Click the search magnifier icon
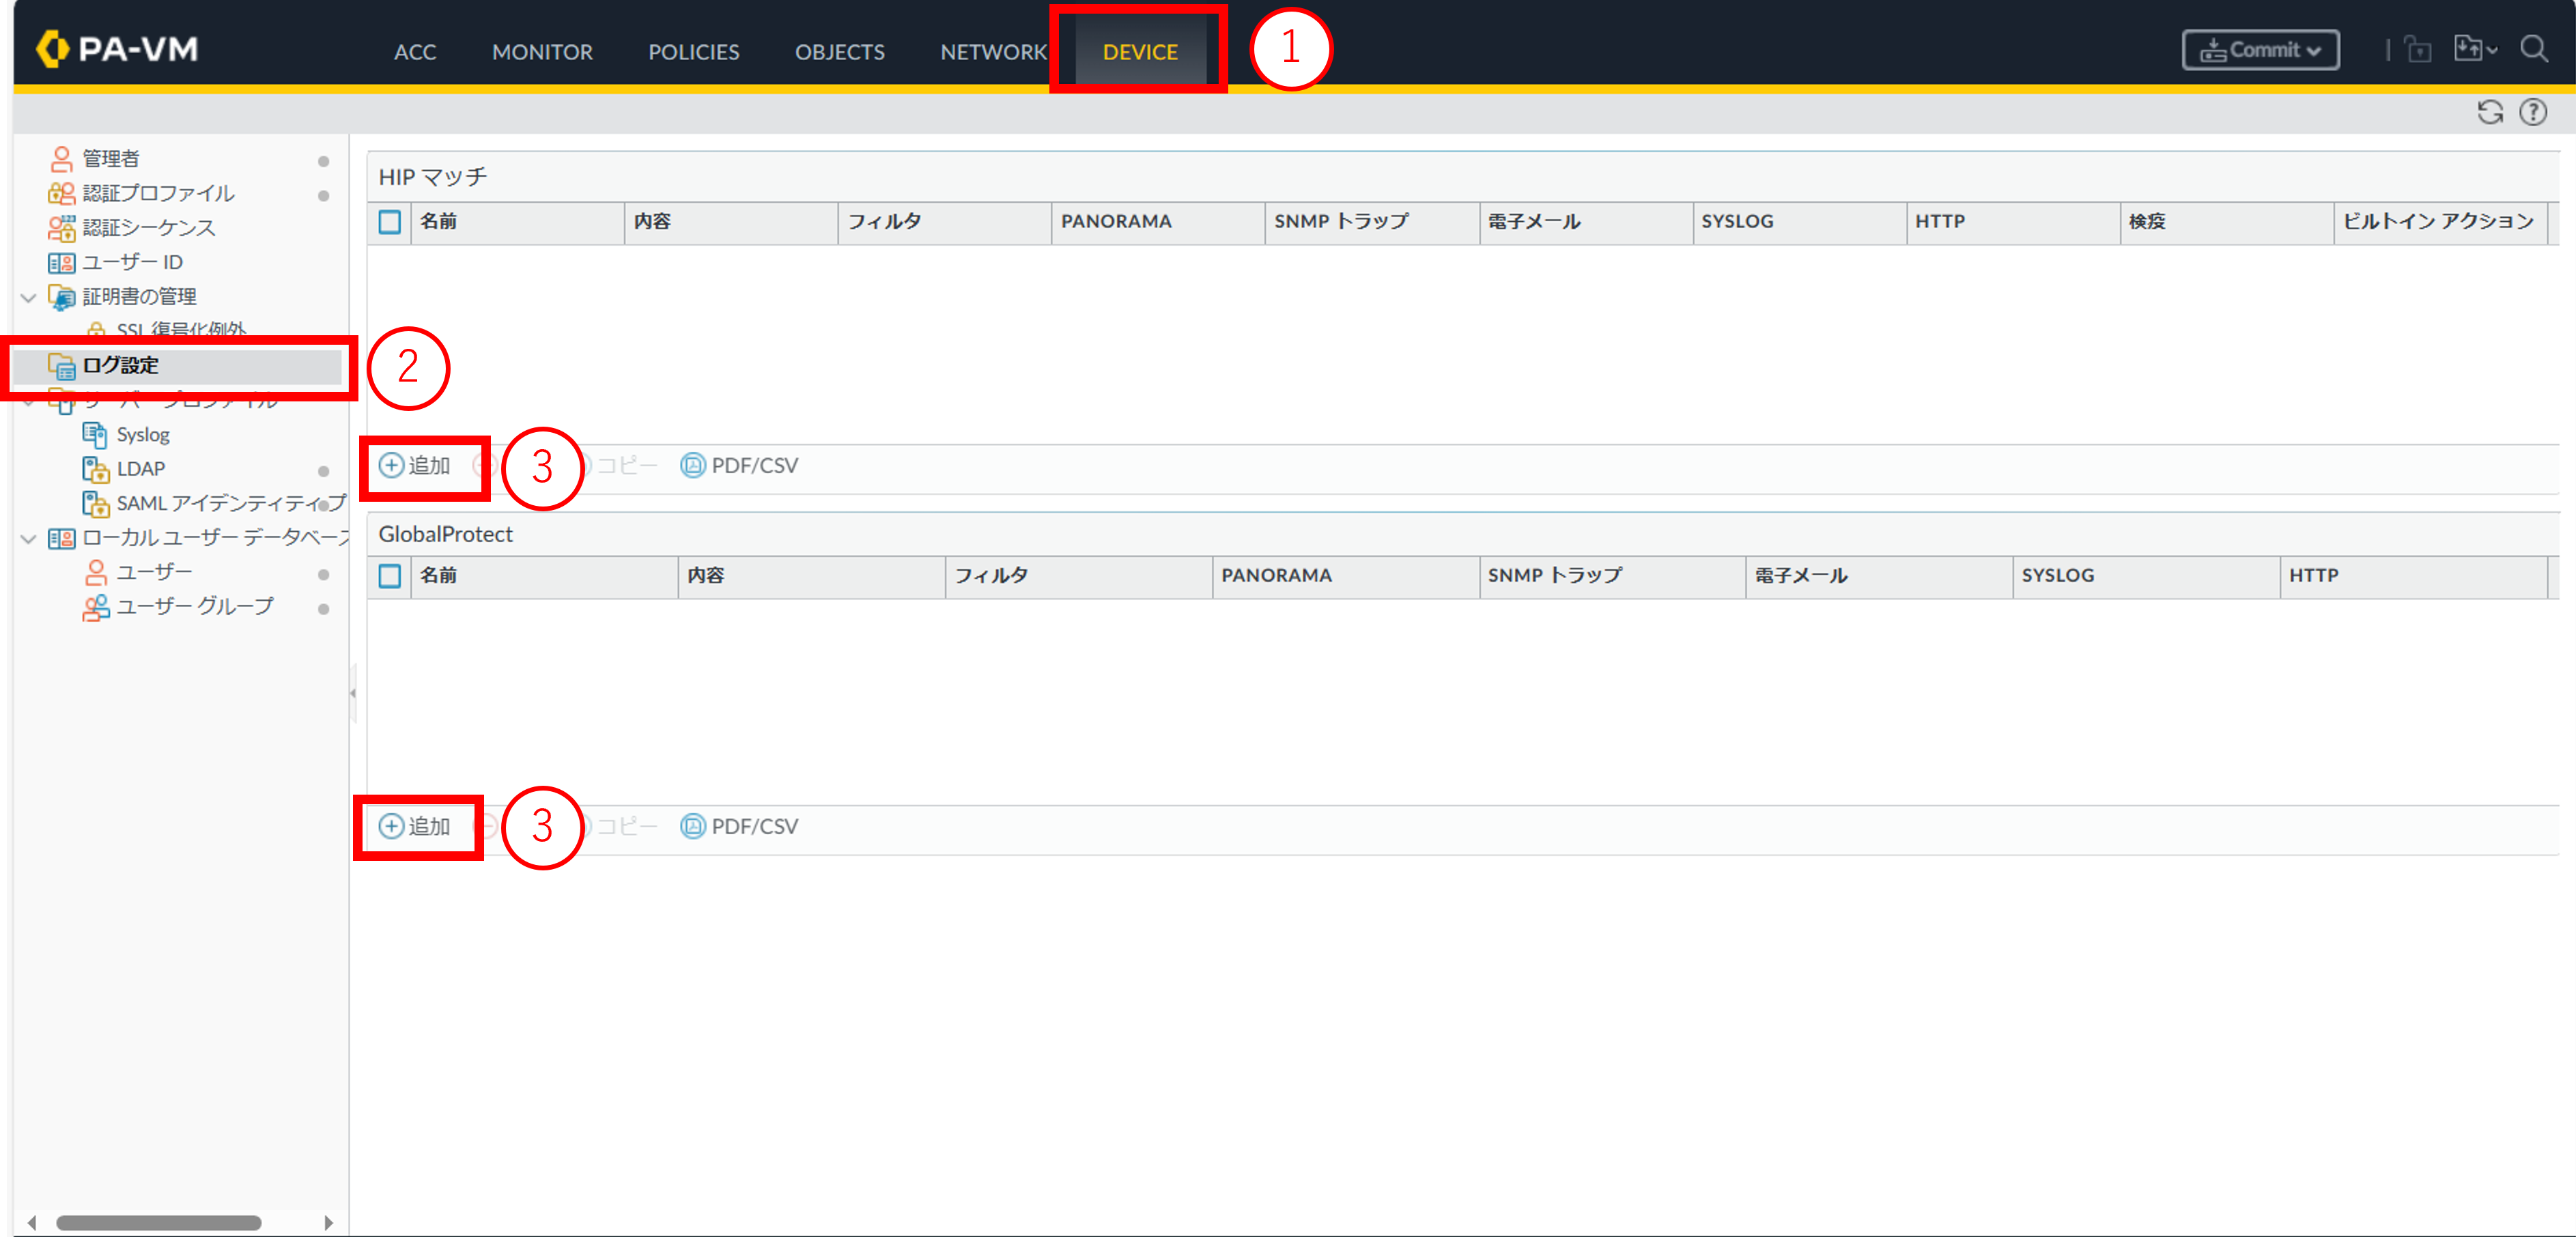The image size is (2576, 1237). click(x=2533, y=49)
